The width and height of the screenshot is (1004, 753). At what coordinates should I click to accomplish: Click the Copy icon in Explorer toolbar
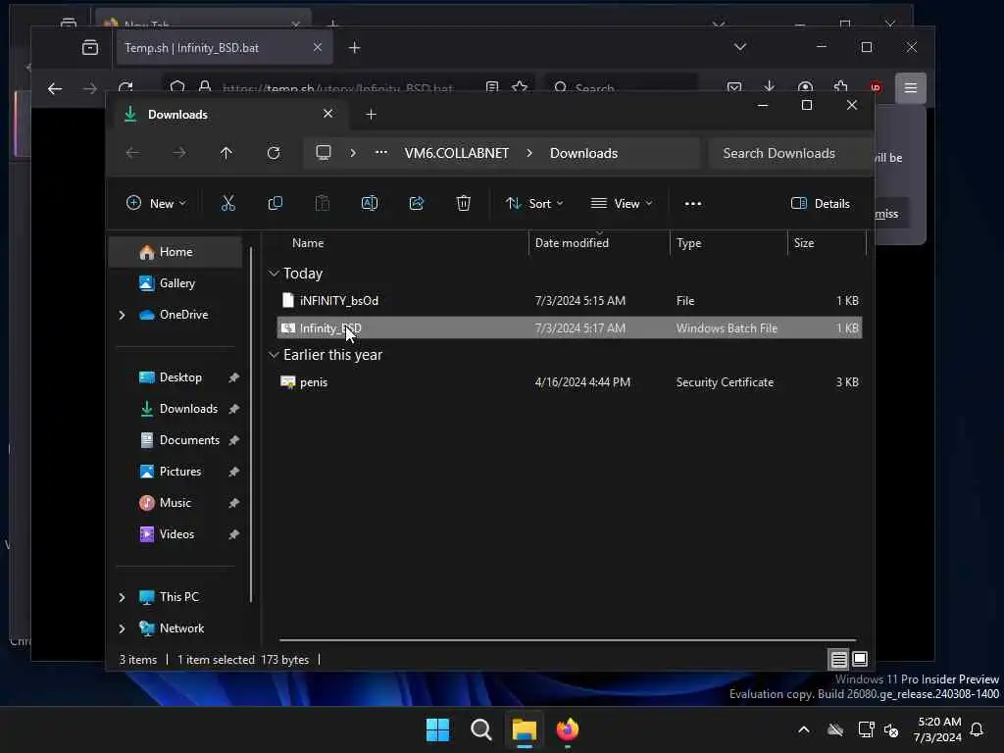coord(276,204)
